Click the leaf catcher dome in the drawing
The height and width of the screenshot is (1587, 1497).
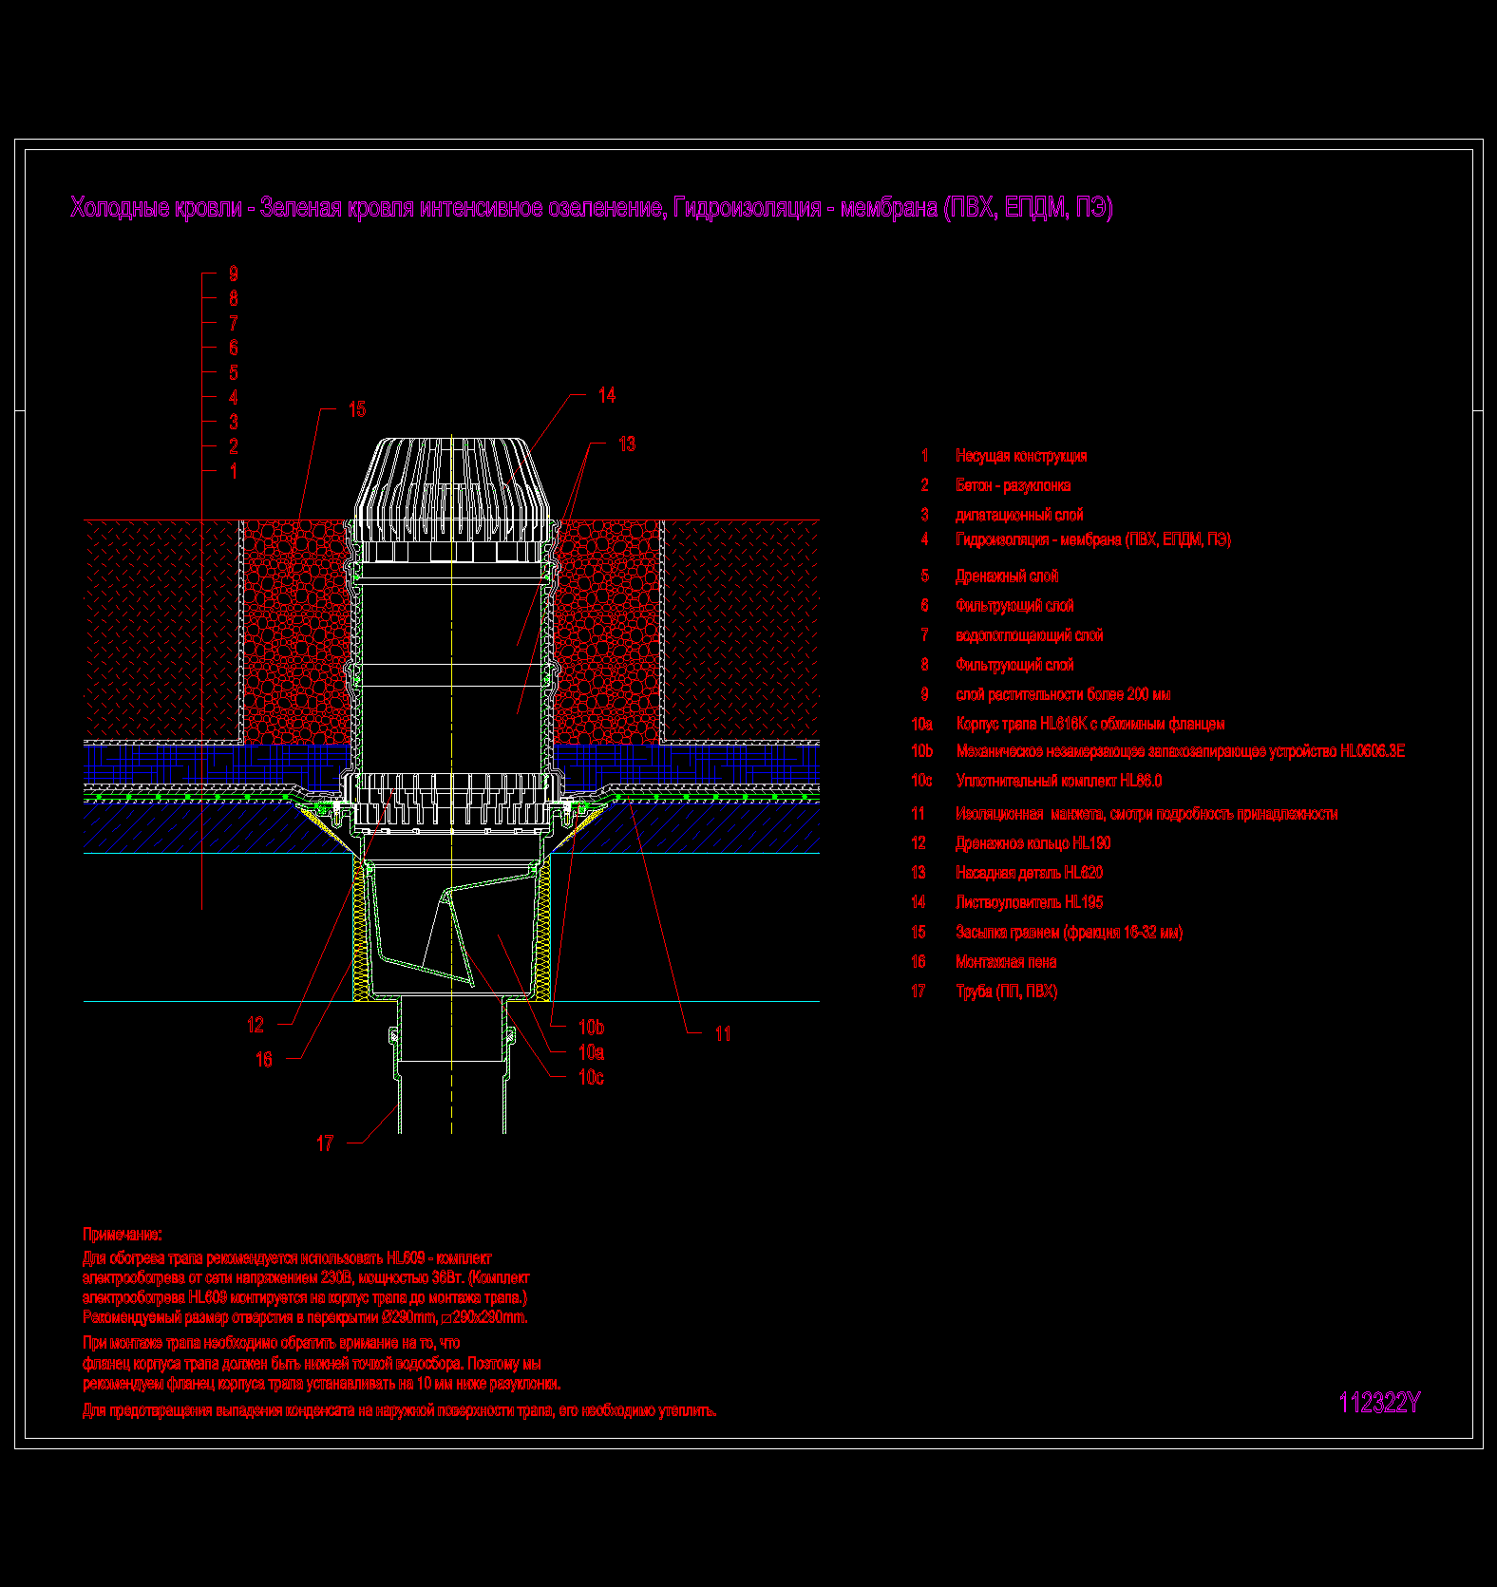[452, 484]
